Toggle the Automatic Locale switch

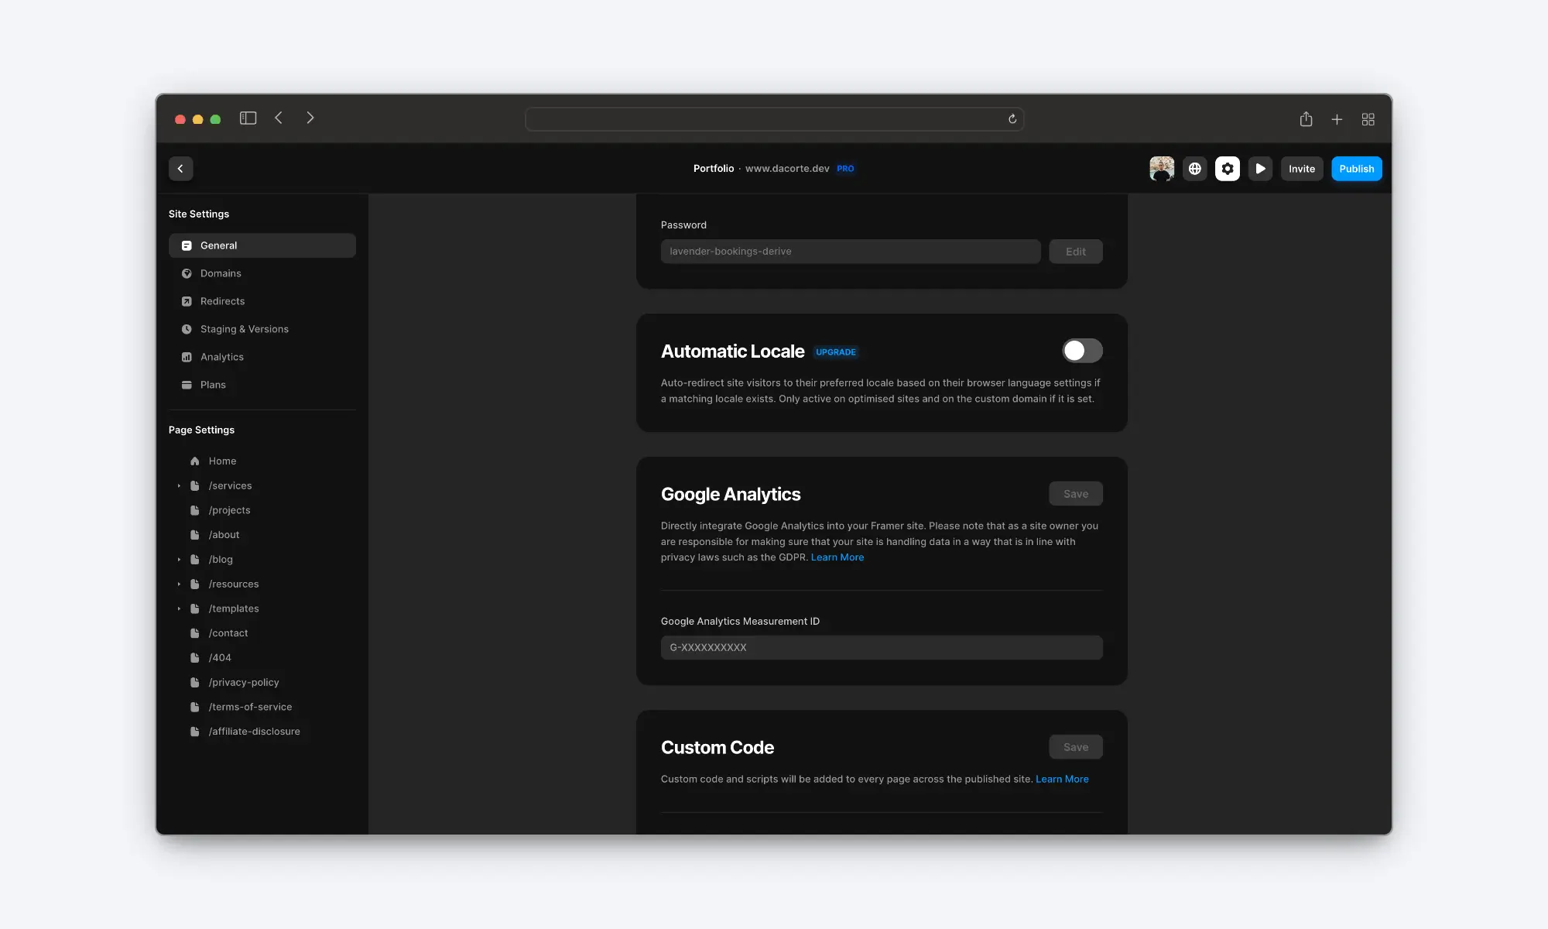[1081, 351]
